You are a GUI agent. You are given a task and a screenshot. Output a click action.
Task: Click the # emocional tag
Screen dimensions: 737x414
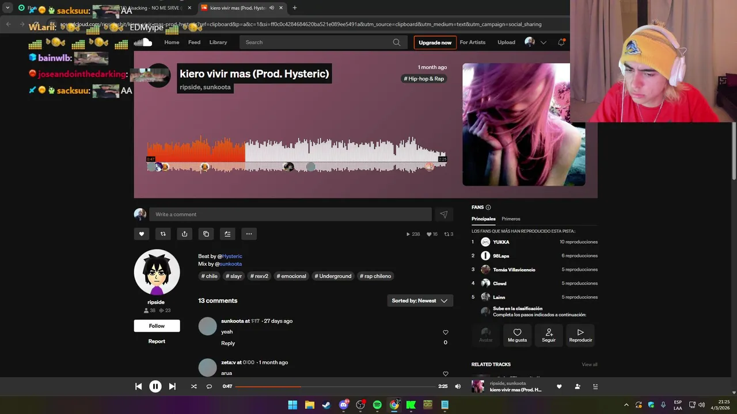click(291, 276)
